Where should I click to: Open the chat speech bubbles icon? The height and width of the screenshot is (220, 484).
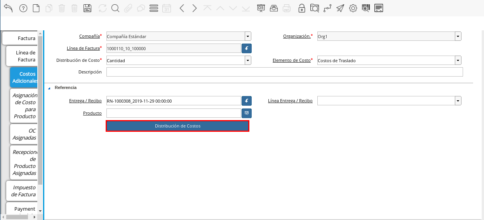[141, 8]
